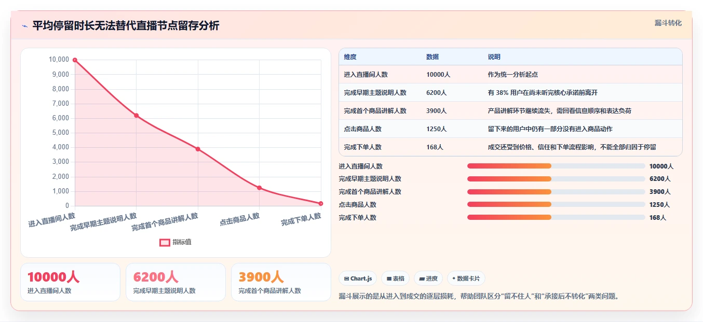Click the lightning icon beside the title
Viewport: 703px width, 322px height.
25,26
